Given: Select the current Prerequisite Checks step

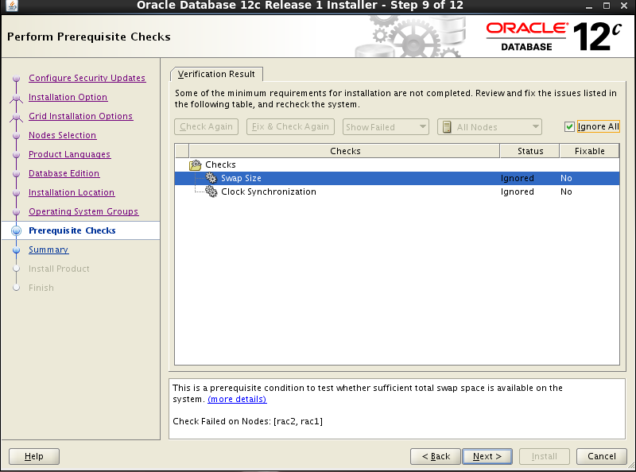Looking at the screenshot, I should [x=72, y=230].
